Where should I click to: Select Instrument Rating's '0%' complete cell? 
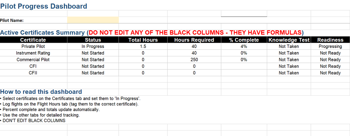pyautogui.click(x=244, y=53)
